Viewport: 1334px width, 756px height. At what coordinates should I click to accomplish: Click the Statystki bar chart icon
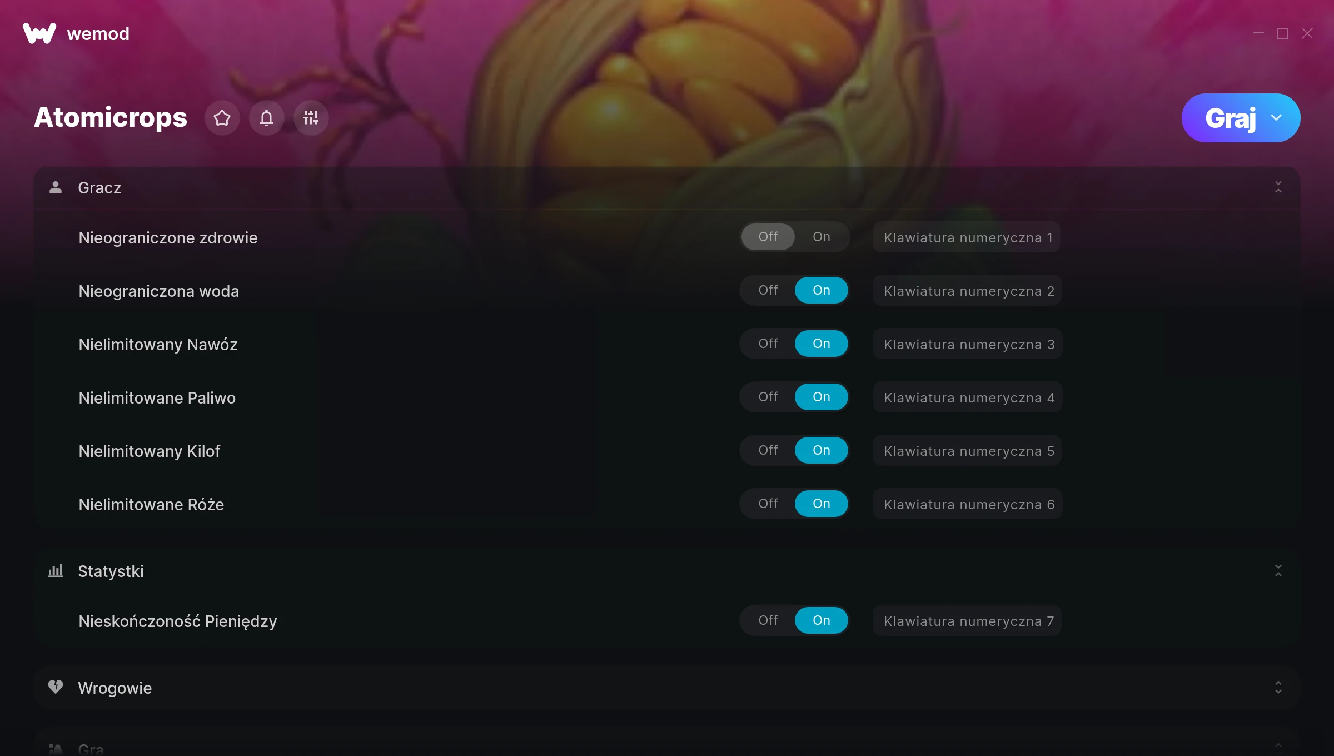56,571
